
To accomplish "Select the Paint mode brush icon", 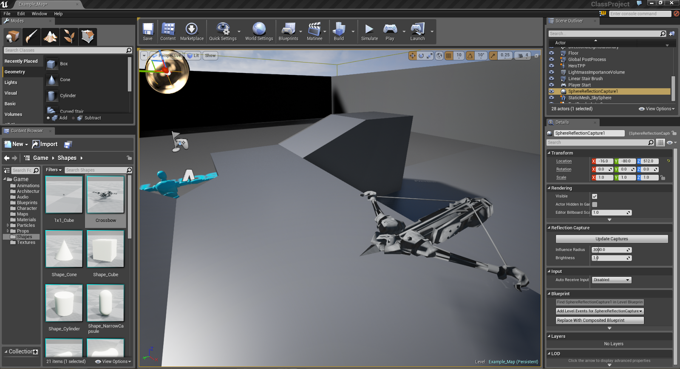I will pyautogui.click(x=31, y=37).
